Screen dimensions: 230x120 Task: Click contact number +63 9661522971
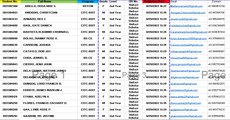point(216,84)
